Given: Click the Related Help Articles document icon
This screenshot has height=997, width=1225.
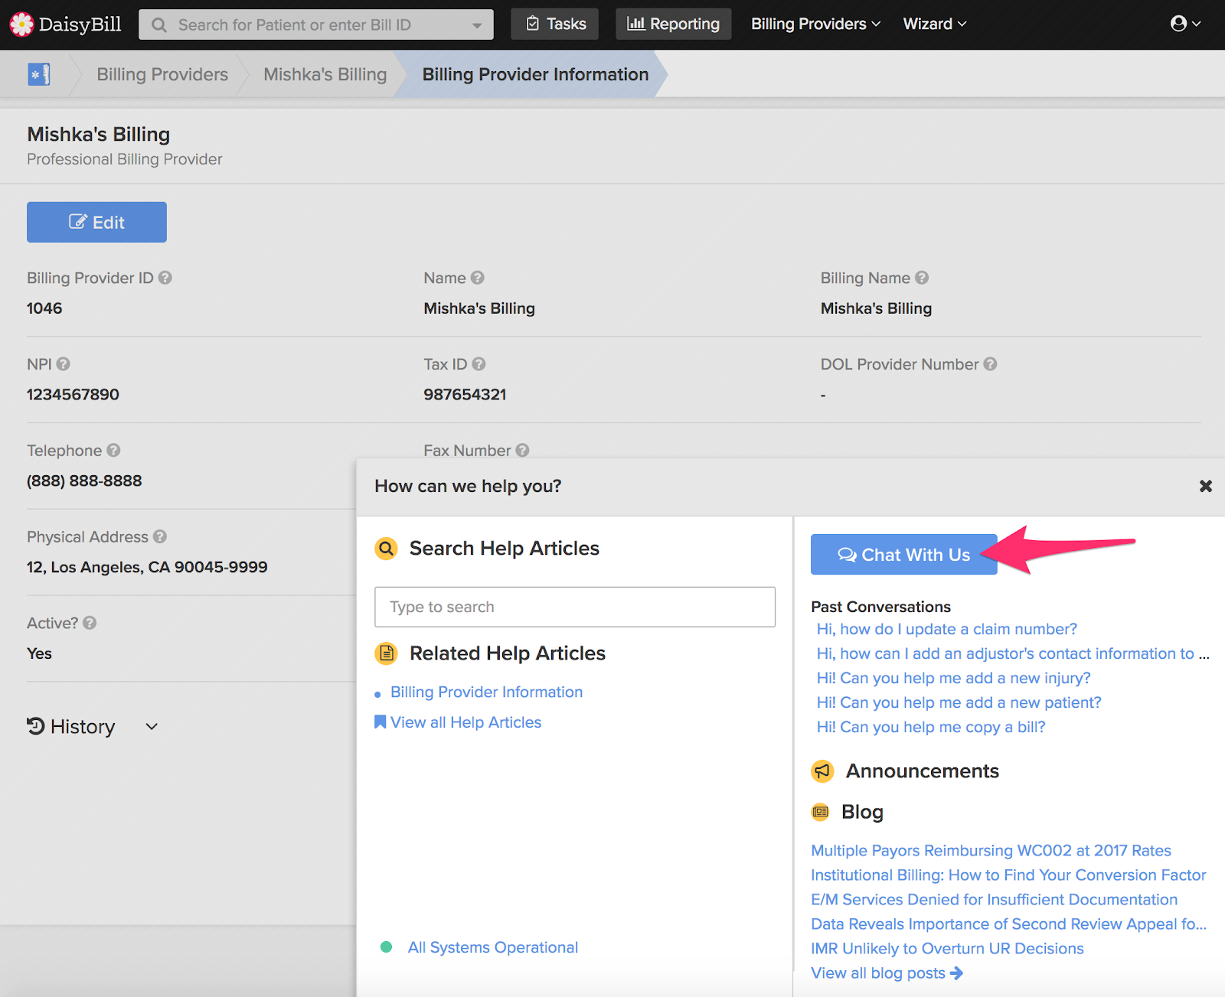Looking at the screenshot, I should click(x=387, y=653).
